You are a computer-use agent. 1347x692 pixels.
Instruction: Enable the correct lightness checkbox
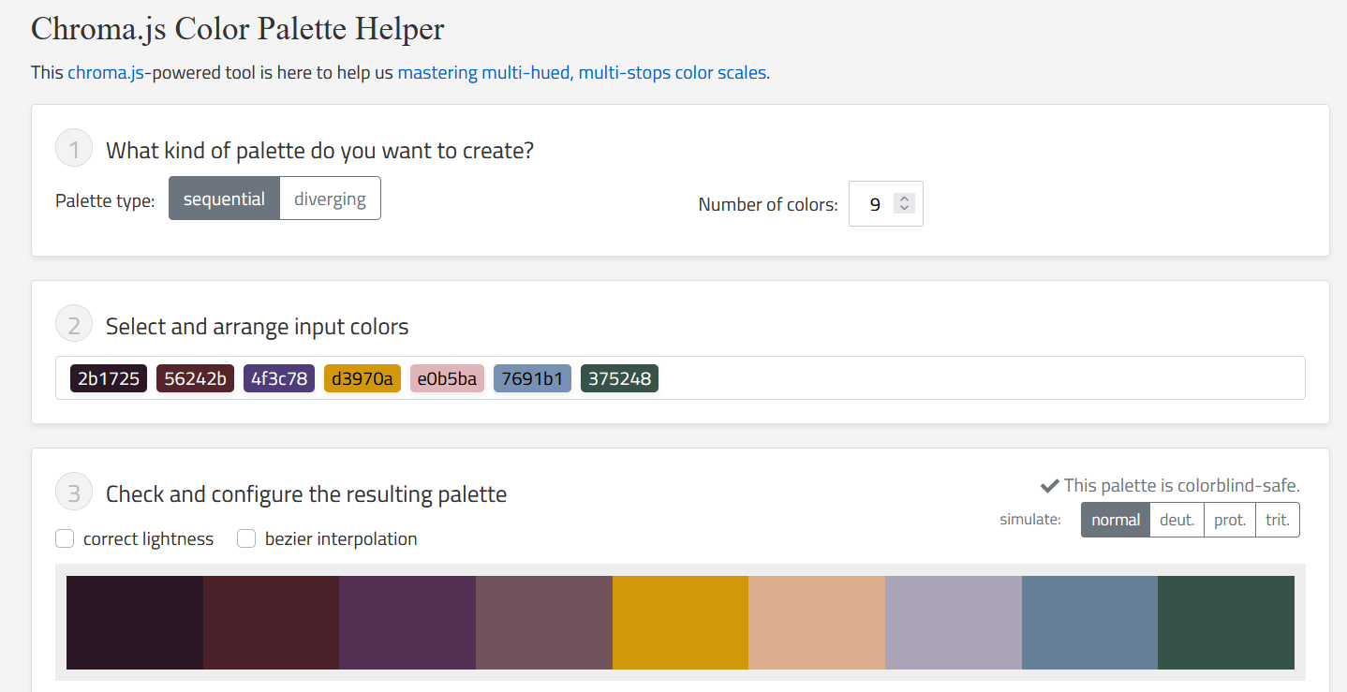click(65, 538)
